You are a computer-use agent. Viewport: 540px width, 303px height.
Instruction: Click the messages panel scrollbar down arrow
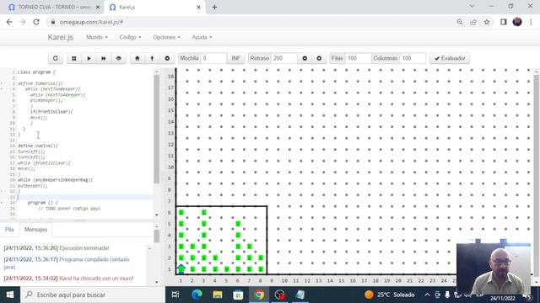click(x=157, y=282)
